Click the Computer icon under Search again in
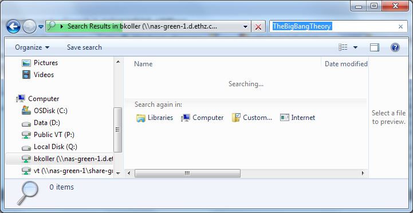 coord(186,118)
